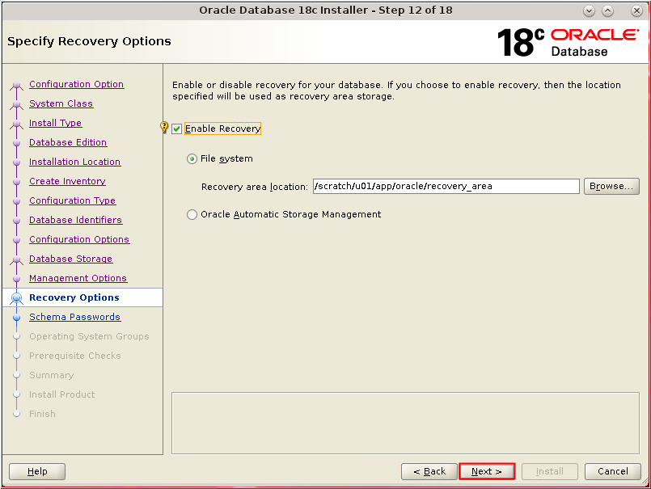Click the window roll-up arrow button in title bar
The image size is (651, 489).
pyautogui.click(x=608, y=11)
